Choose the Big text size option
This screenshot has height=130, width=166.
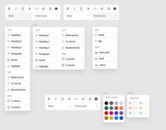click(105, 41)
